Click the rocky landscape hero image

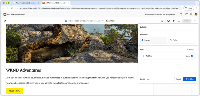[72, 43]
